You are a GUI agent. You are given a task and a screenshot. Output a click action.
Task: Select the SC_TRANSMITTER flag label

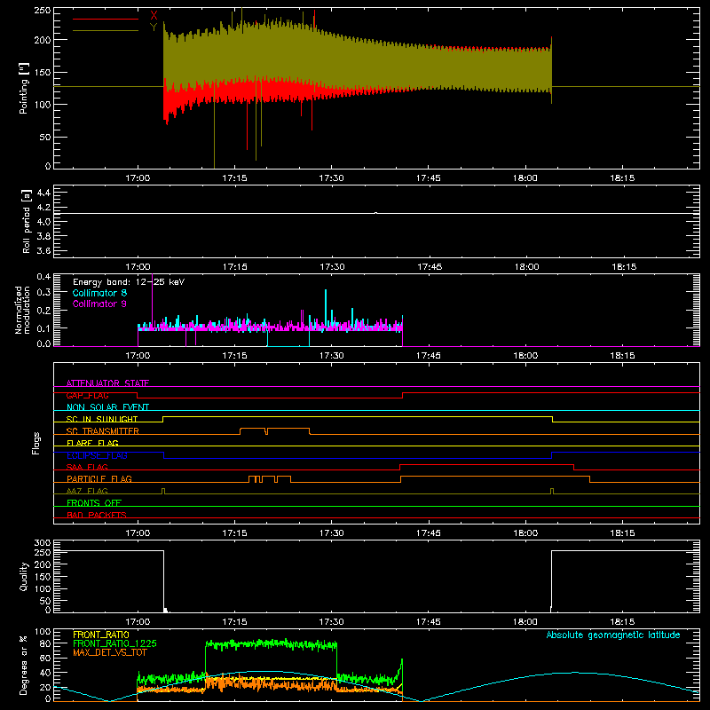click(x=103, y=431)
